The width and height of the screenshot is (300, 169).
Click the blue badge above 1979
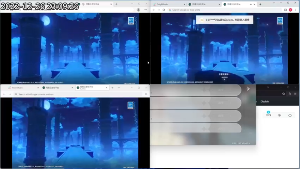pos(268,112)
